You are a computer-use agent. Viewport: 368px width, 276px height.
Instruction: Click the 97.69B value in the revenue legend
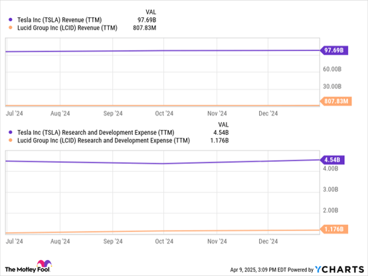pos(147,20)
